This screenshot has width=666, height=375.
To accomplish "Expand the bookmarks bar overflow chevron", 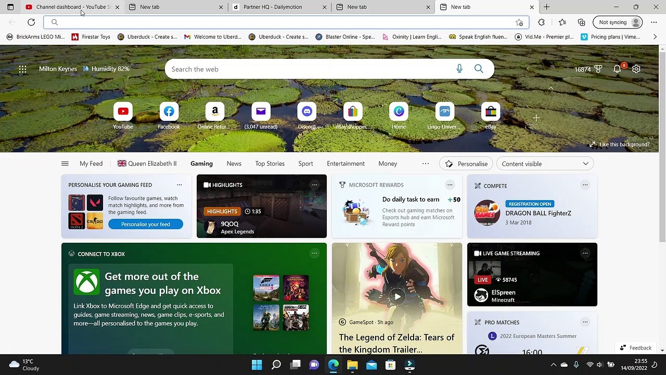I will pos(655,37).
